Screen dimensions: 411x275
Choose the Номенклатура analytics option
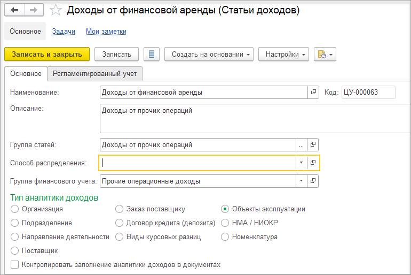click(x=225, y=236)
